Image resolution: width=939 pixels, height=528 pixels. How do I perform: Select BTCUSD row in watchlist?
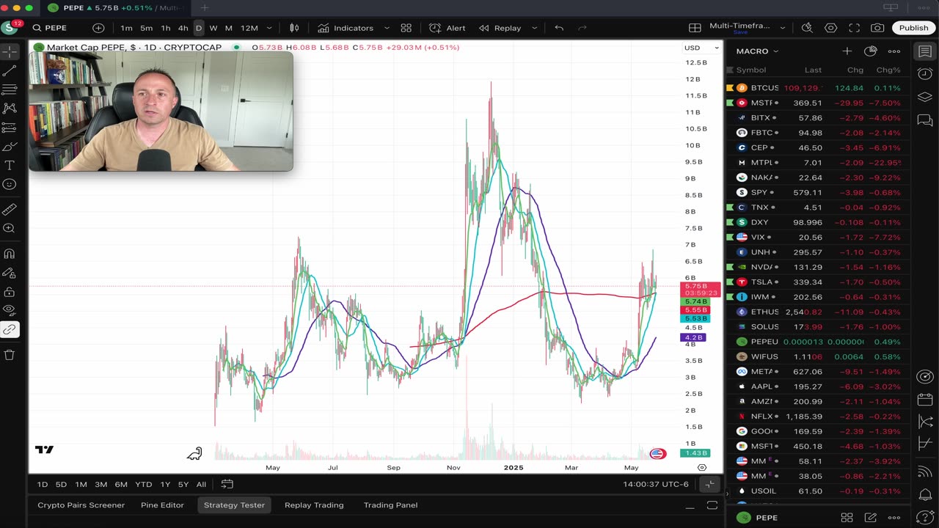coord(817,88)
